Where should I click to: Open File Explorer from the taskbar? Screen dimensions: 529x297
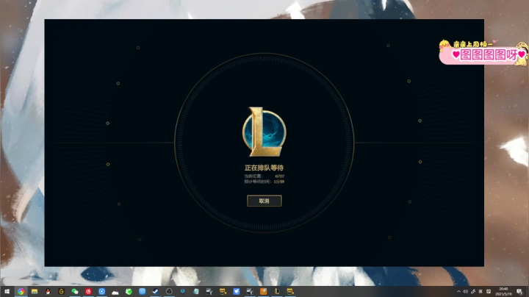click(35, 291)
